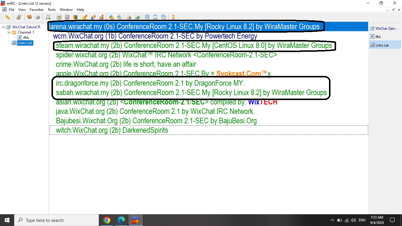
Task: Restore the inner Links List window
Action: (x=393, y=10)
